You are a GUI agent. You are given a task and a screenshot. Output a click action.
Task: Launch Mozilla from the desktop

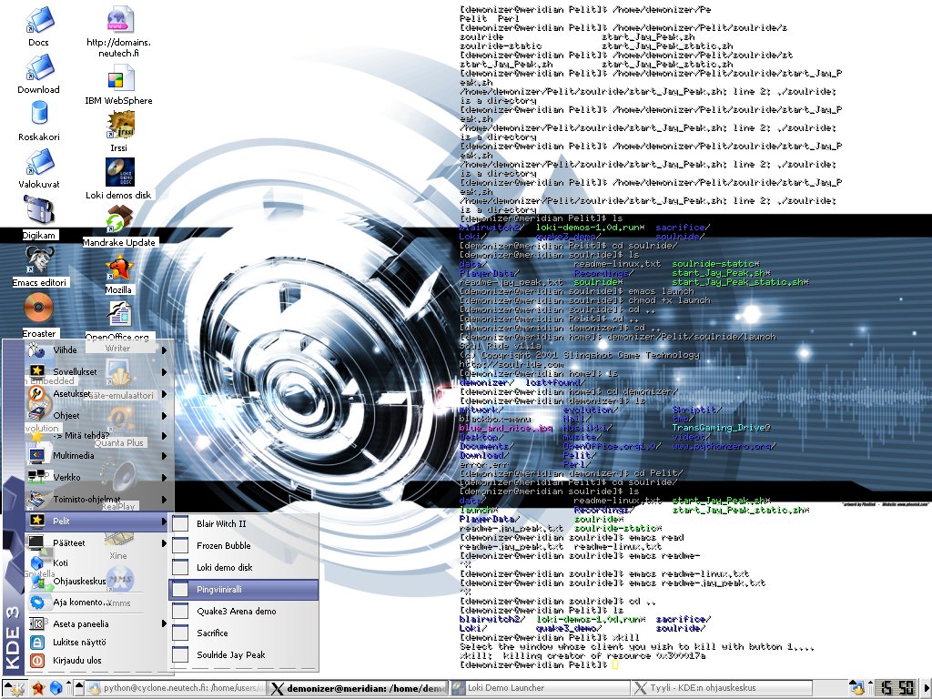click(x=119, y=268)
